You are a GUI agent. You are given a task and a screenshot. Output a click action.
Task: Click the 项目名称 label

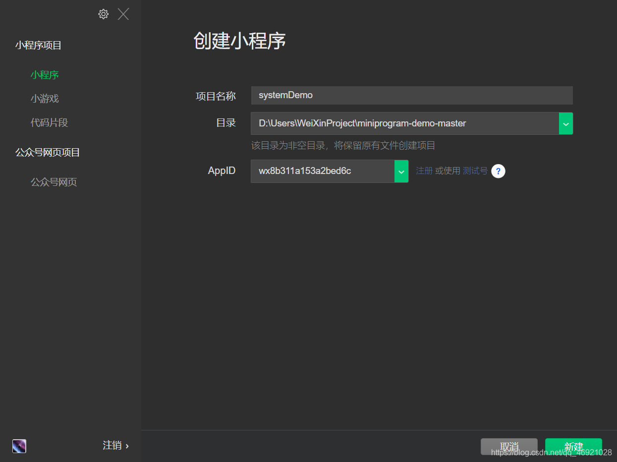[216, 96]
